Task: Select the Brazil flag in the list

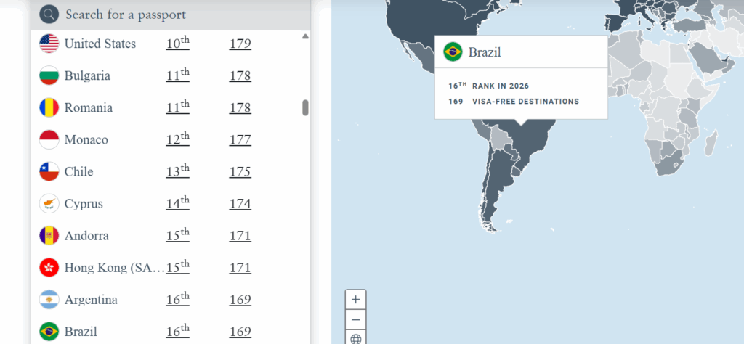Action: [x=49, y=332]
